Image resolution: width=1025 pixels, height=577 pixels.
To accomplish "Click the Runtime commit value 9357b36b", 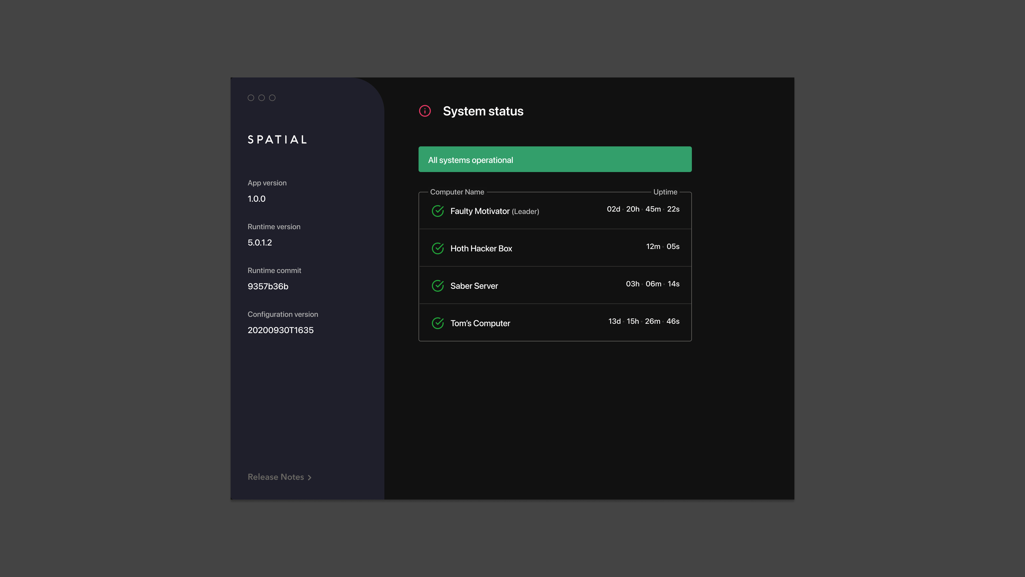I will (x=268, y=286).
